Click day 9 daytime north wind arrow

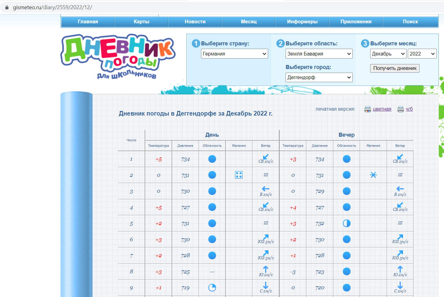[266, 285]
